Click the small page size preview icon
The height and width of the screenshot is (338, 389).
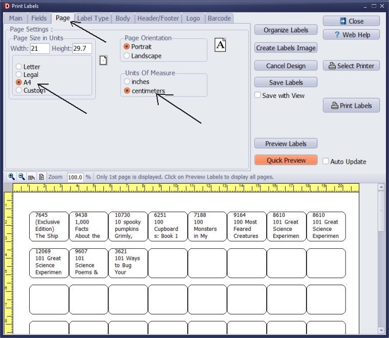pos(103,60)
